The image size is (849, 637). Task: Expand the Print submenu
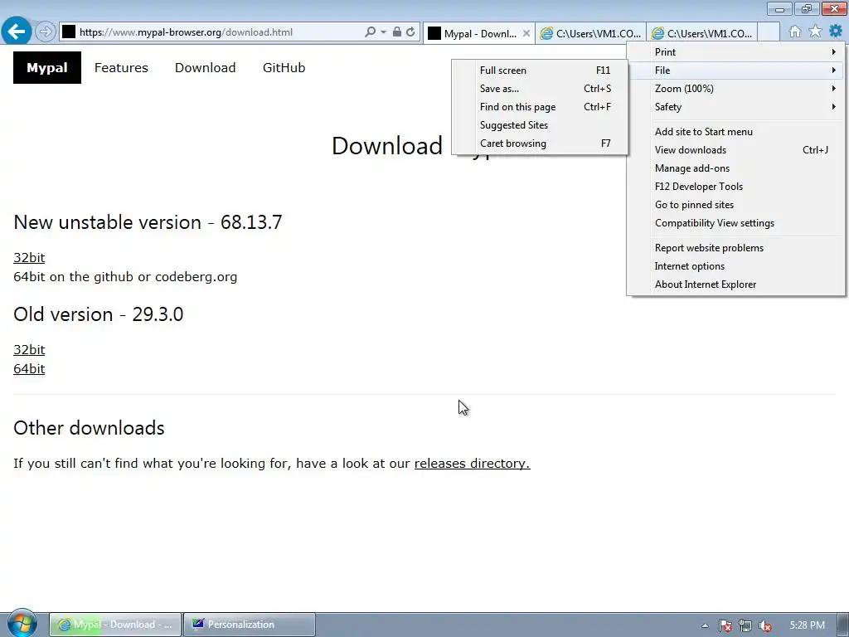click(x=736, y=52)
